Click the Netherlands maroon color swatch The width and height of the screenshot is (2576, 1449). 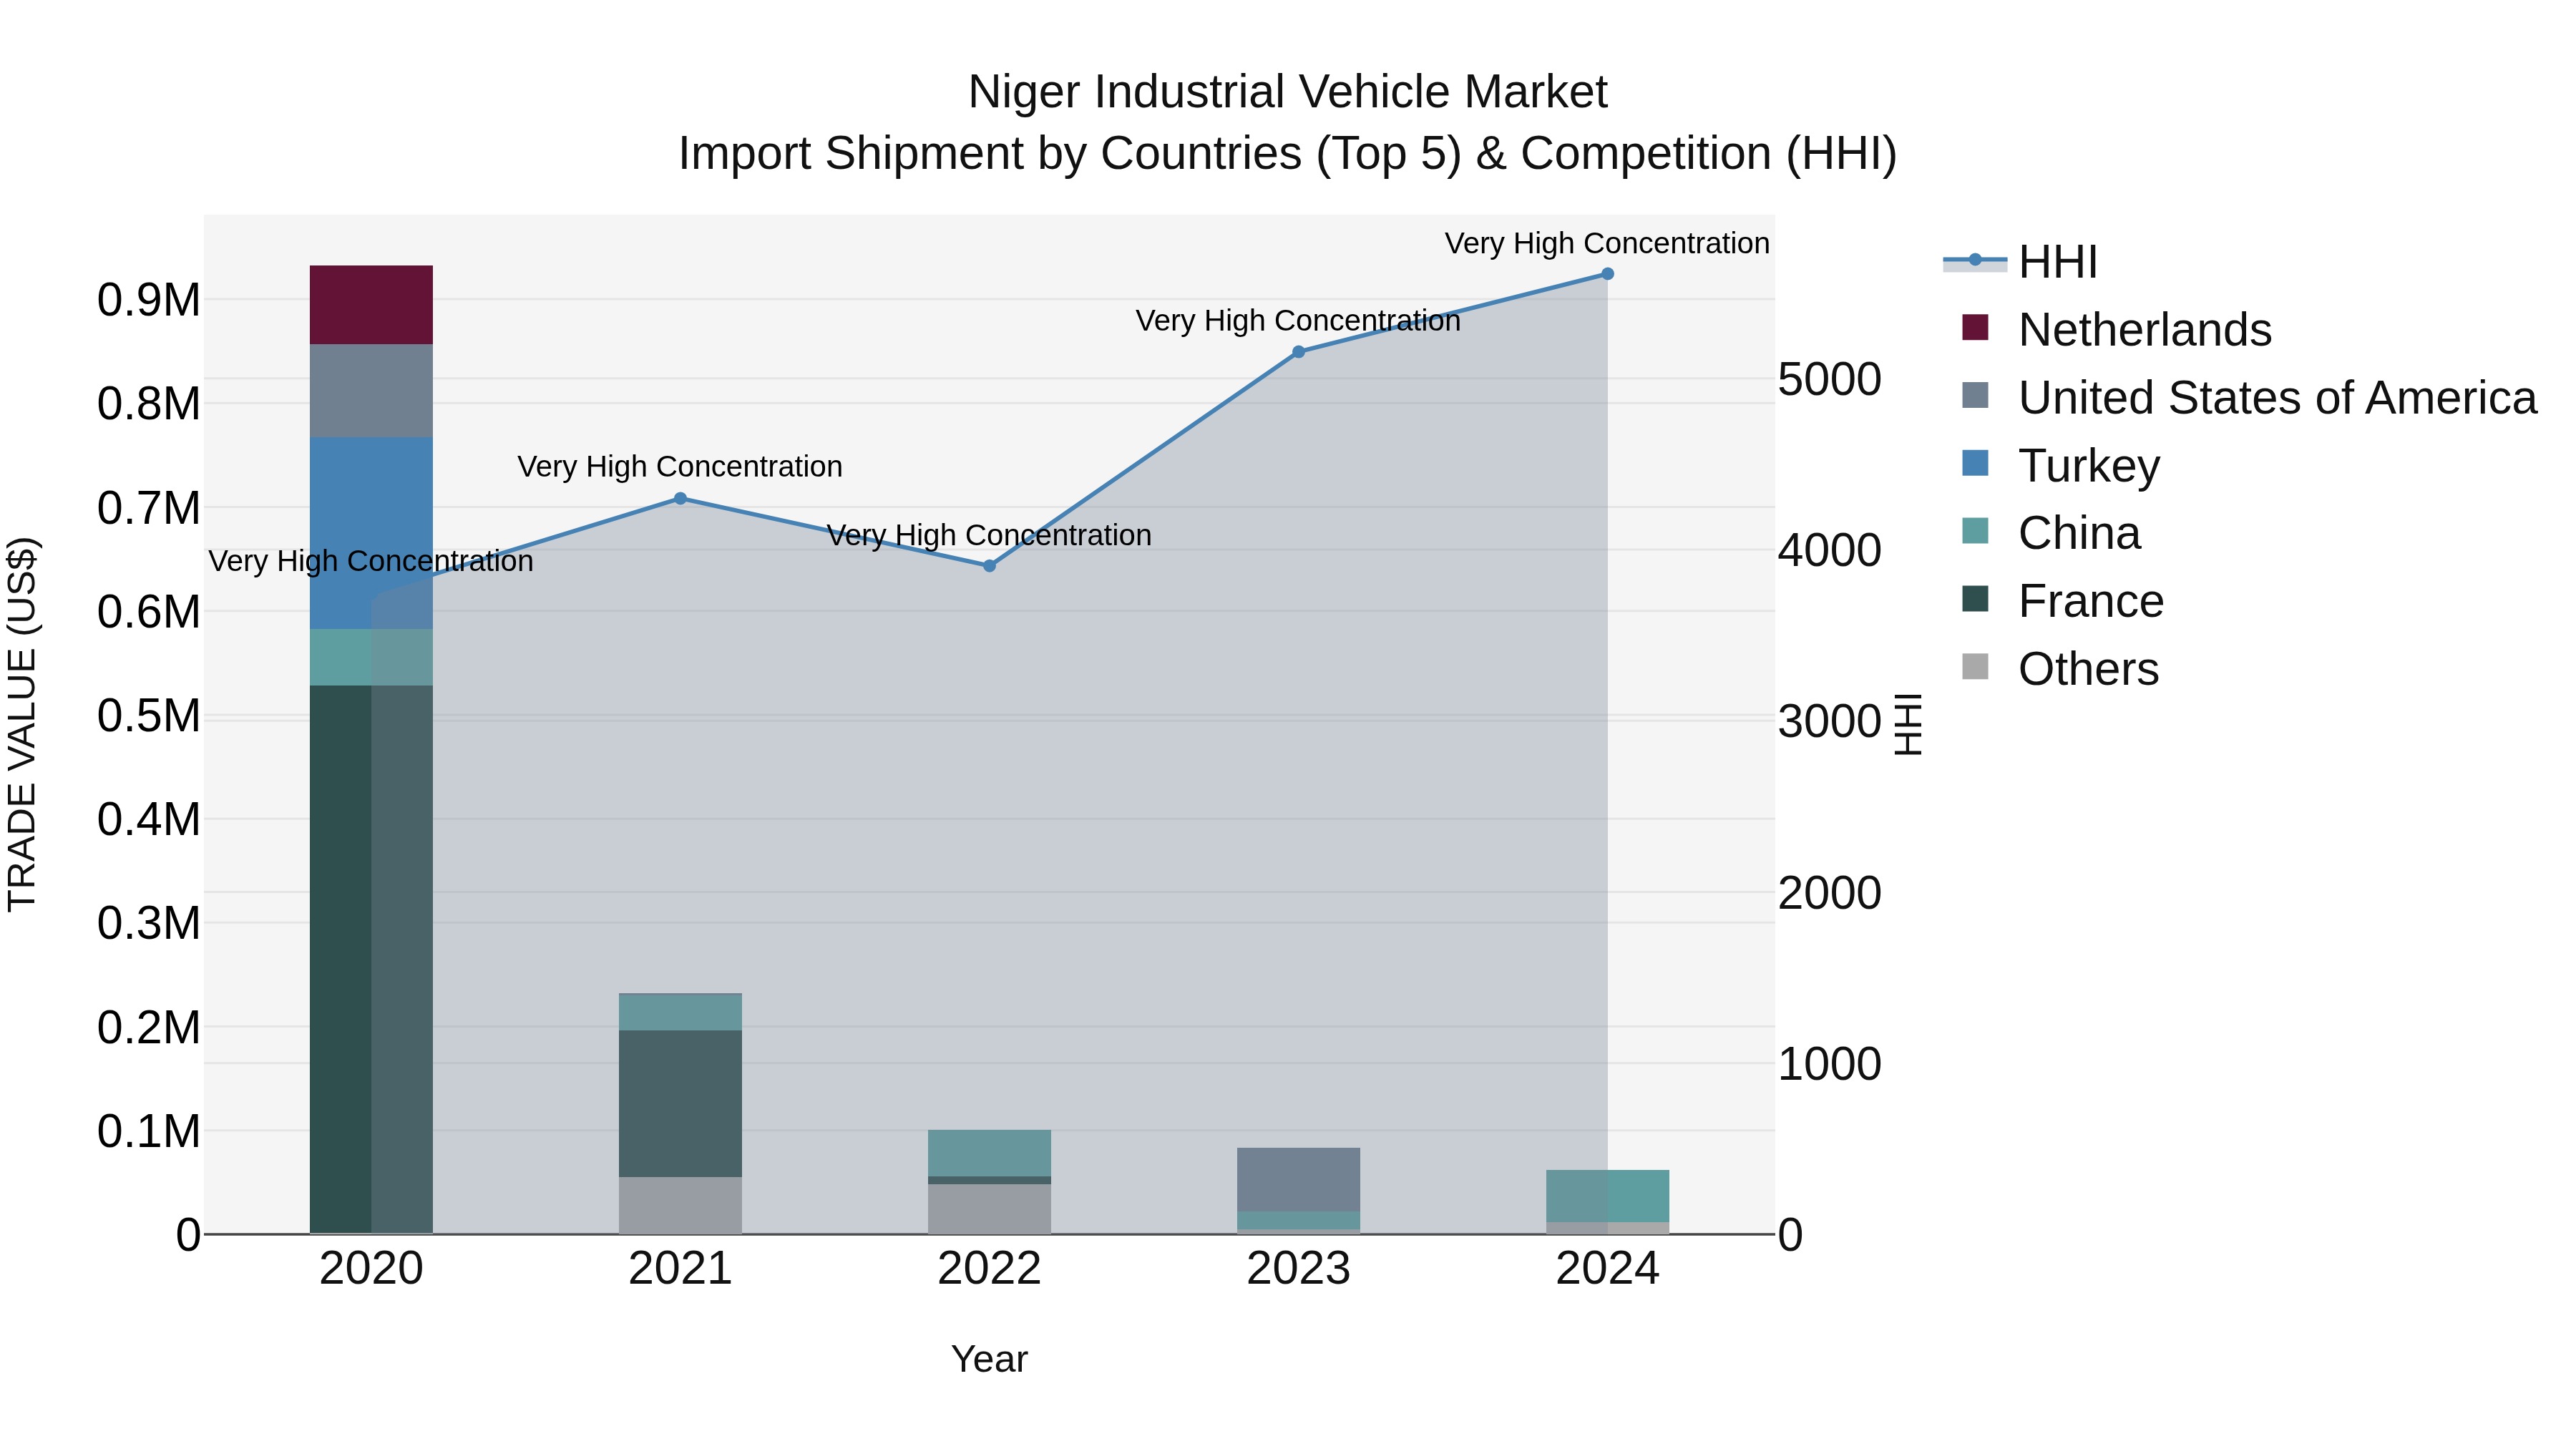coord(1975,327)
